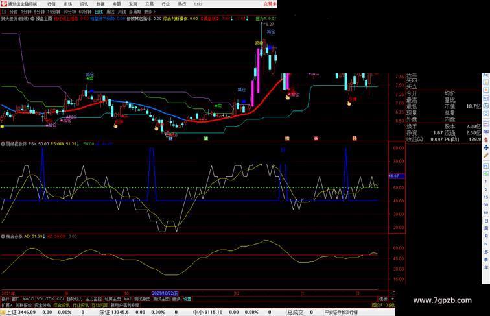The width and height of the screenshot is (490, 316).
Task: Open the 市场 menu
Action: tap(67, 4)
